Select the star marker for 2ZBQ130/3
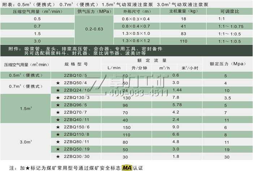 click(57, 98)
